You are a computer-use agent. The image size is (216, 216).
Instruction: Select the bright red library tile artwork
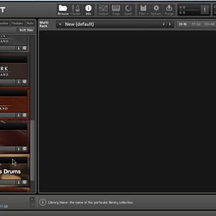pos(13,104)
